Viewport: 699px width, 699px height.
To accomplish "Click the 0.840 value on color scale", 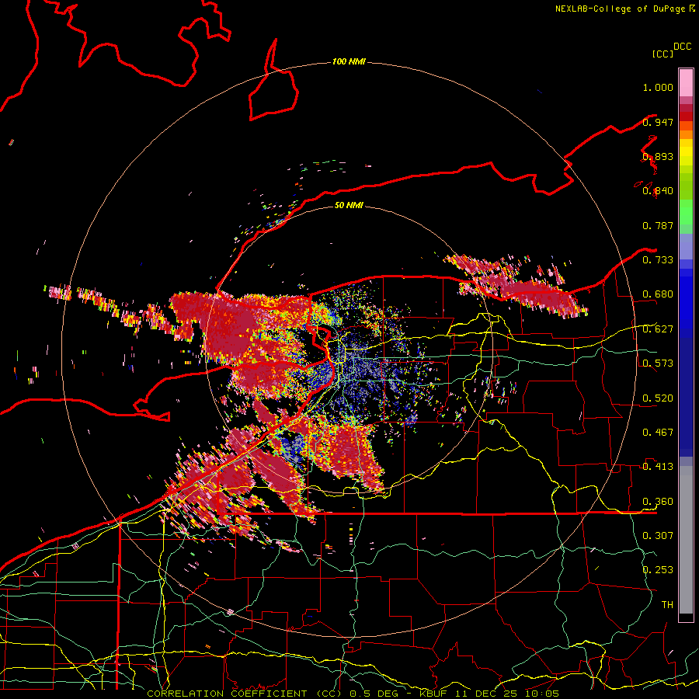I will pyautogui.click(x=658, y=191).
